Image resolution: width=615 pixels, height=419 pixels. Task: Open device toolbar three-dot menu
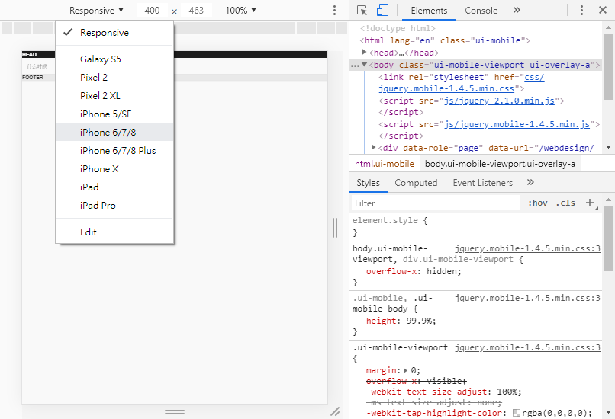pos(334,11)
